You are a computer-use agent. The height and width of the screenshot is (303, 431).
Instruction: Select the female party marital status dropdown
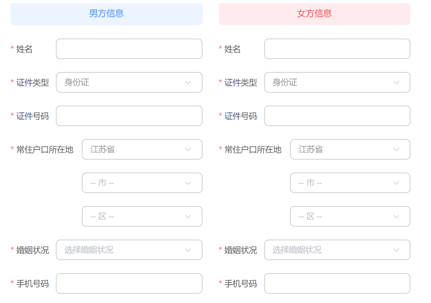(337, 250)
